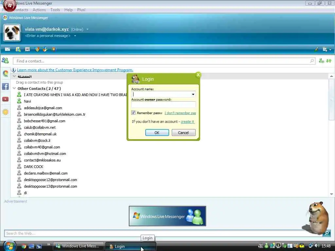
Task: Select contact chomik@tempmail.uk
Action: (40, 134)
